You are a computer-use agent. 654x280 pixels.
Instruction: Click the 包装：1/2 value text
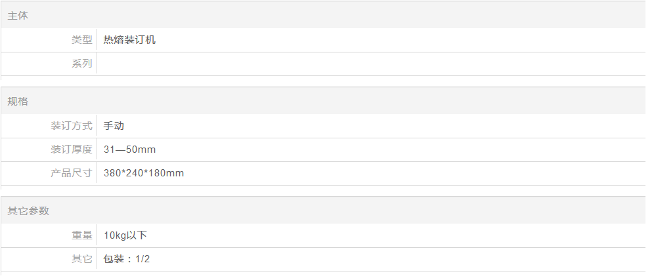click(126, 259)
